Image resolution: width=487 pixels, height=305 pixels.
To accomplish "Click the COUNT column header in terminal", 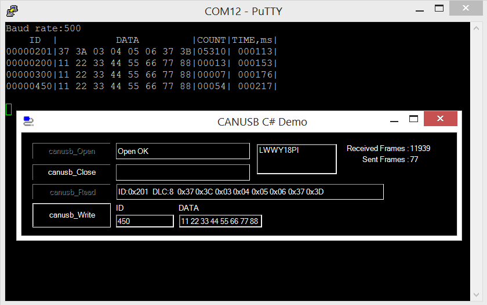I will click(211, 40).
